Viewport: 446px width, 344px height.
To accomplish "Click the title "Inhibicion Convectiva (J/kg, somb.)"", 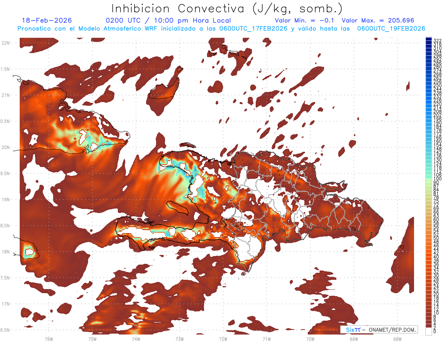I will tap(227, 8).
